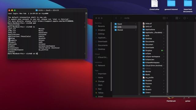Screen dimensions: 196x110
Task: Expand Documents folder chevron in Finder column
Action: 164,42
